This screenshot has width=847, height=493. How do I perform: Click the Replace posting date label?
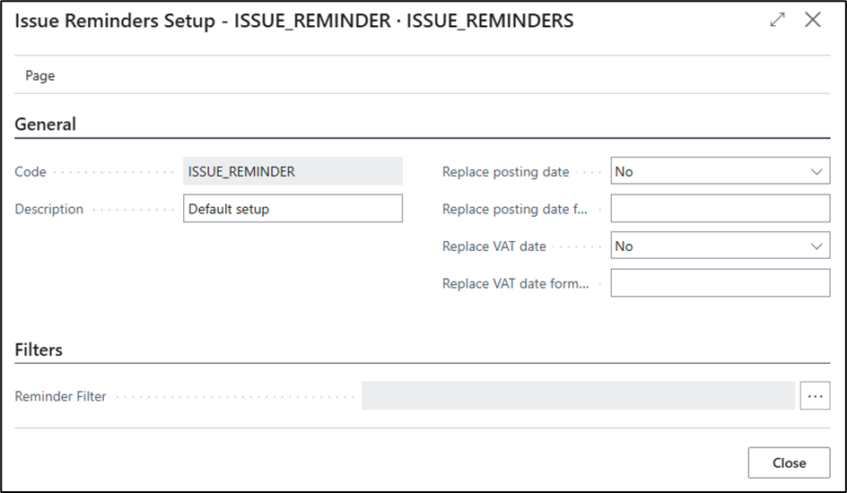[506, 171]
